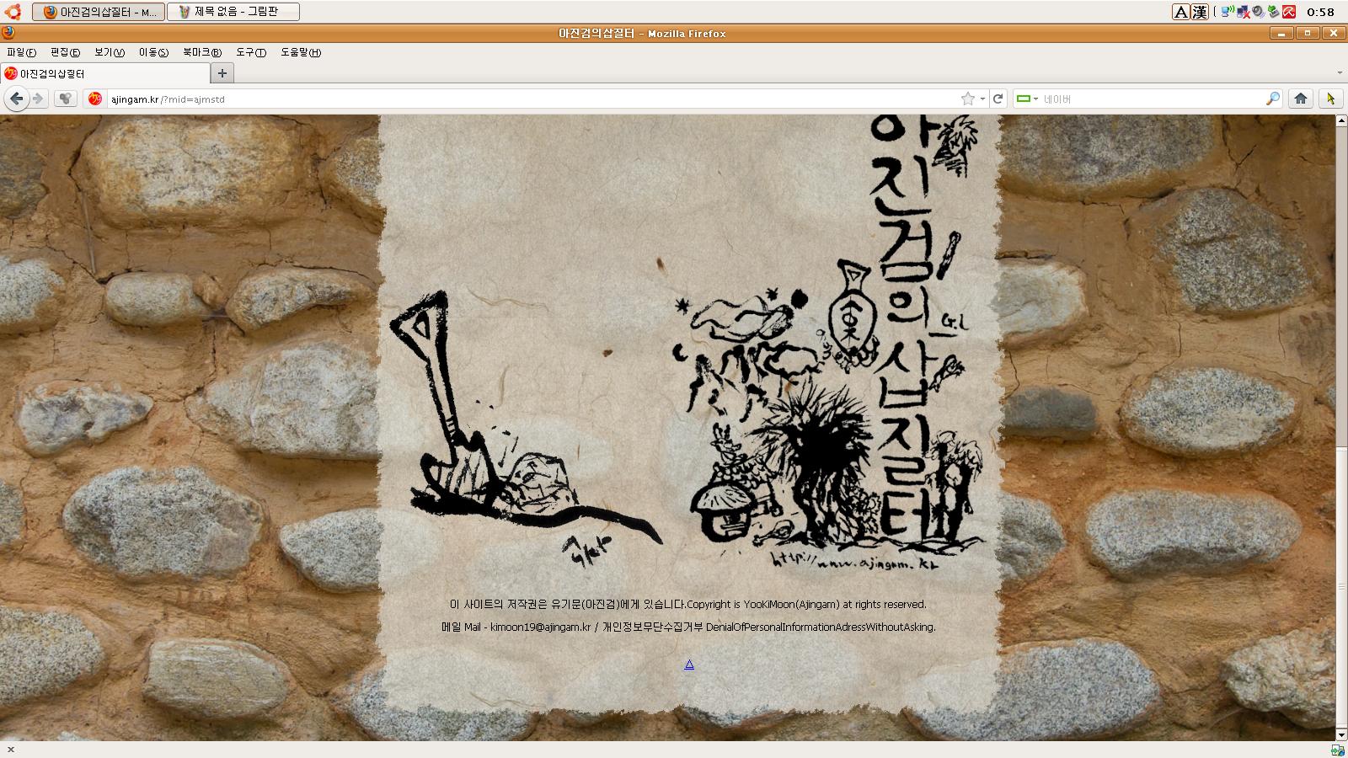1348x758 pixels.
Task: Click the address bar URL field
Action: [x=534, y=99]
